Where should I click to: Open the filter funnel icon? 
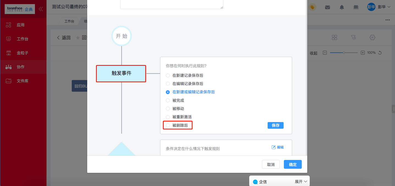pos(353,38)
